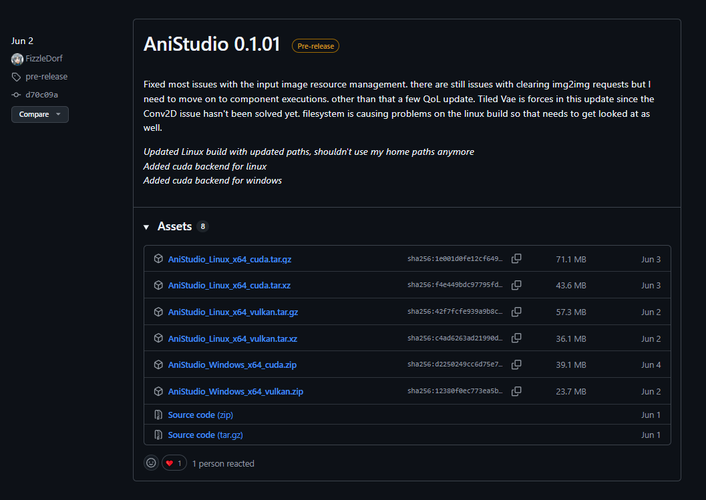Click package icon beside Windows_x64_cuda.zip
Screen dimensions: 706x500
pyautogui.click(x=158, y=364)
